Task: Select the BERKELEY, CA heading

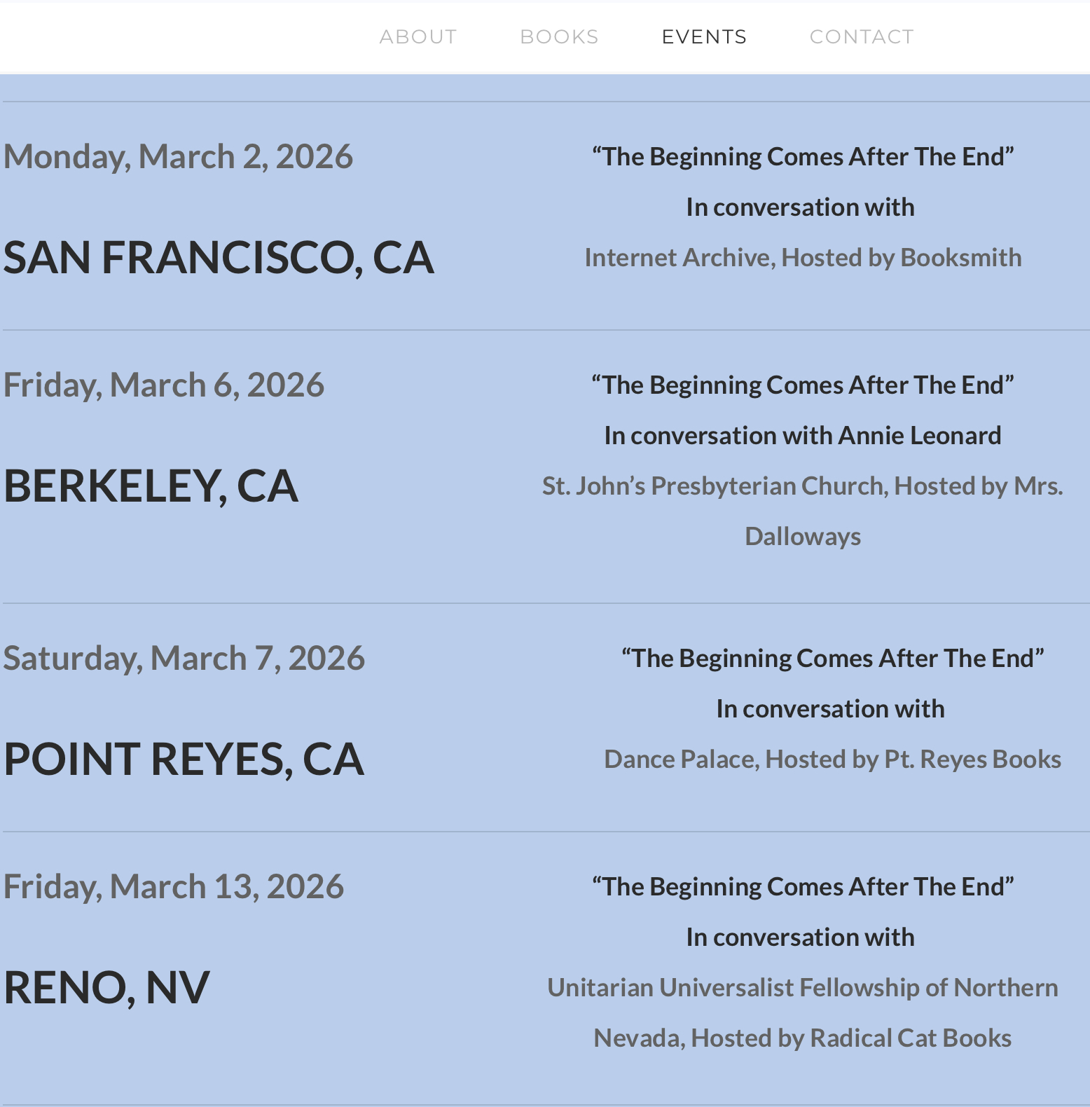Action: coord(151,486)
